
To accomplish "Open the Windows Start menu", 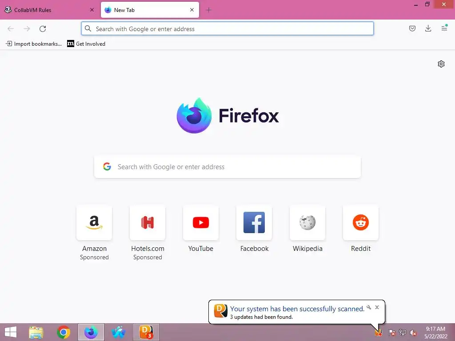I will tap(11, 332).
